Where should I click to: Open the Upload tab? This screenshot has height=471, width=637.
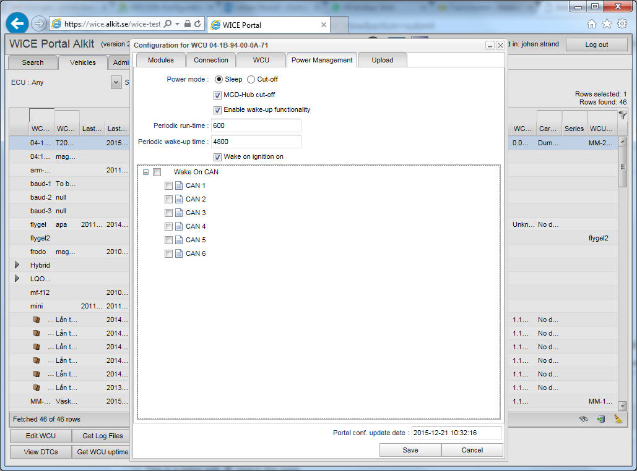pos(382,60)
